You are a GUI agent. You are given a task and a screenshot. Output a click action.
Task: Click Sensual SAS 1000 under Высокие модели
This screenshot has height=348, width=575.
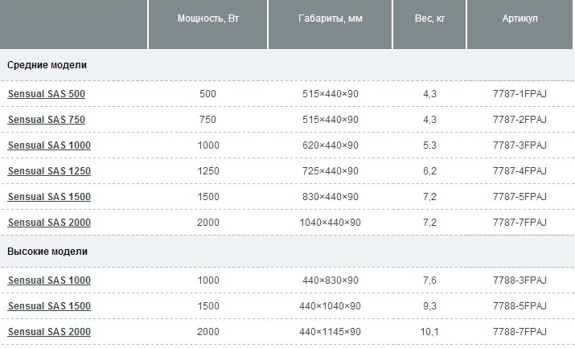[x=49, y=280]
